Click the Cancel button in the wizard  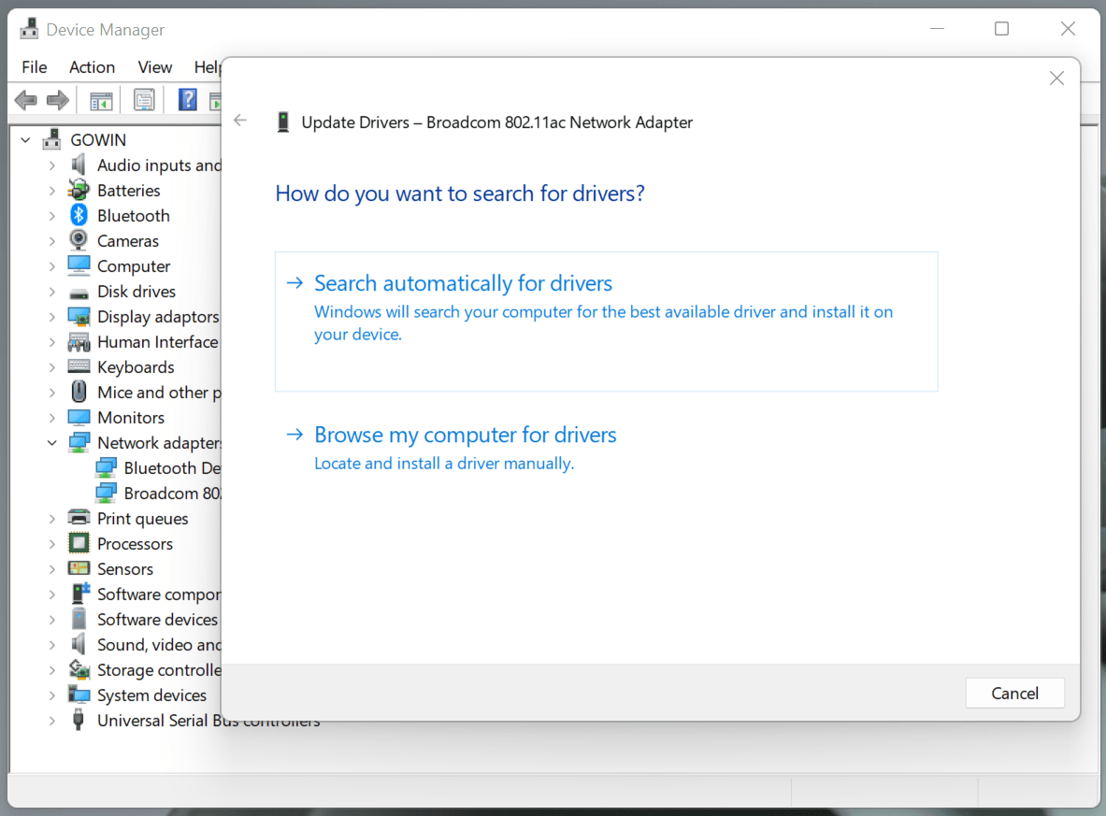point(1014,693)
